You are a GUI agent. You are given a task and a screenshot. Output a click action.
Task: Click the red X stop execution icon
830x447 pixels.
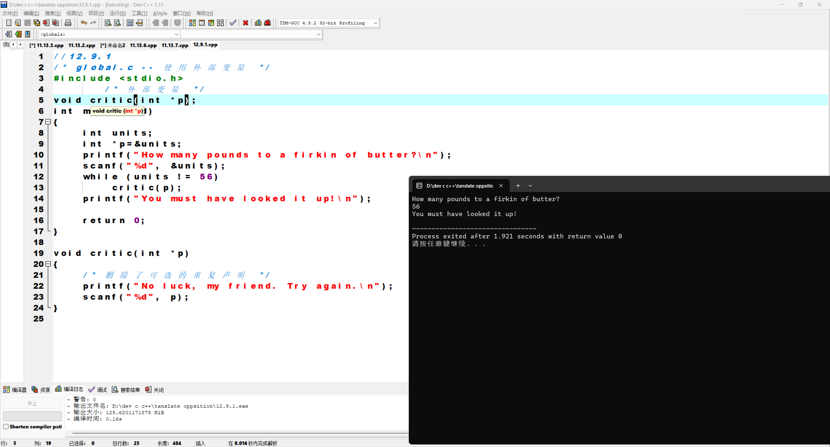click(245, 23)
